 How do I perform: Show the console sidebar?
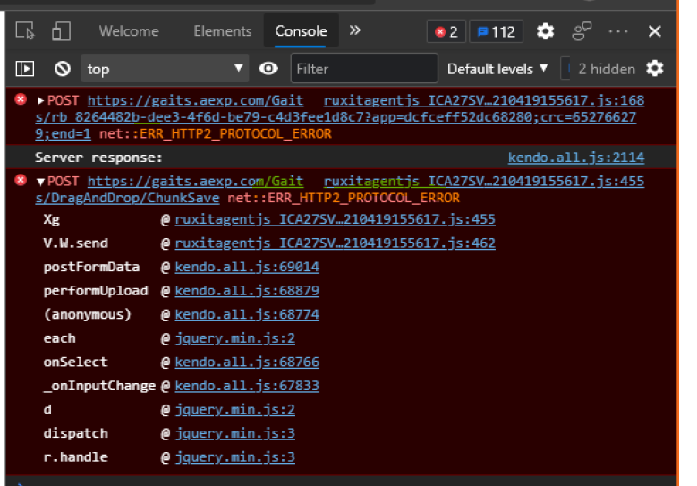[25, 69]
